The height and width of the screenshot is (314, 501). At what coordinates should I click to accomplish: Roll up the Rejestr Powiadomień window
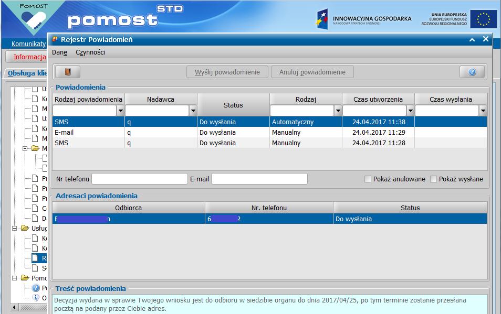472,39
